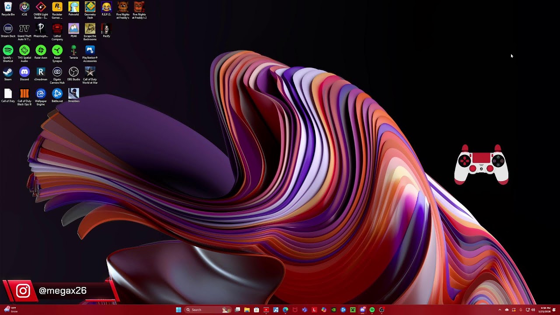Select Five Nights at Freddy's 2 icon
The image size is (560, 315).
pyautogui.click(x=139, y=10)
